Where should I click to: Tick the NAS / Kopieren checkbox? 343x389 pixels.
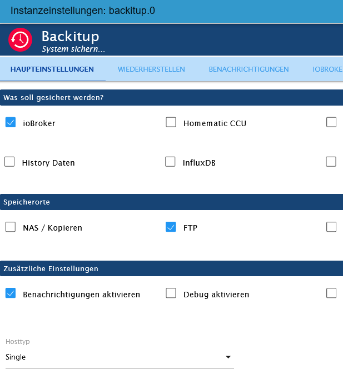click(10, 227)
